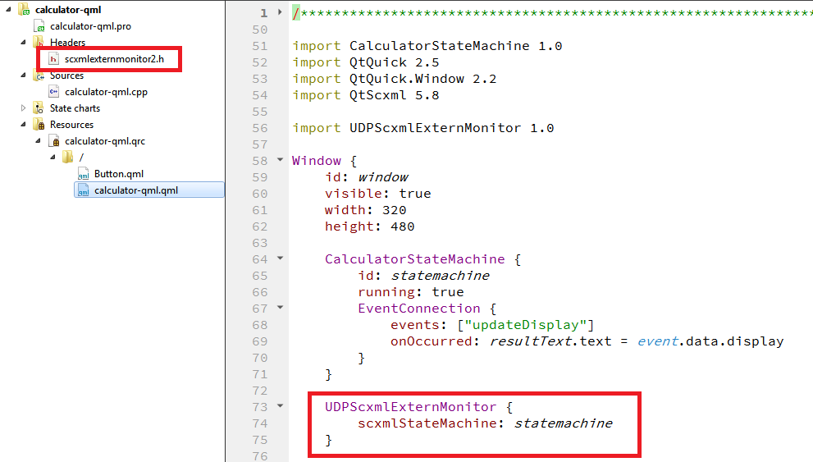Select the Headers tree row label
The image size is (813, 462).
tap(67, 42)
